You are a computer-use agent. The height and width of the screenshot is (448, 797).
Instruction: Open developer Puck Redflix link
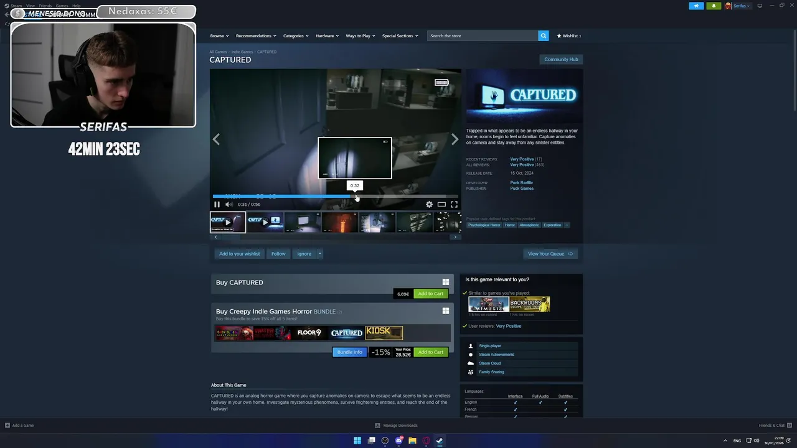[x=522, y=182]
